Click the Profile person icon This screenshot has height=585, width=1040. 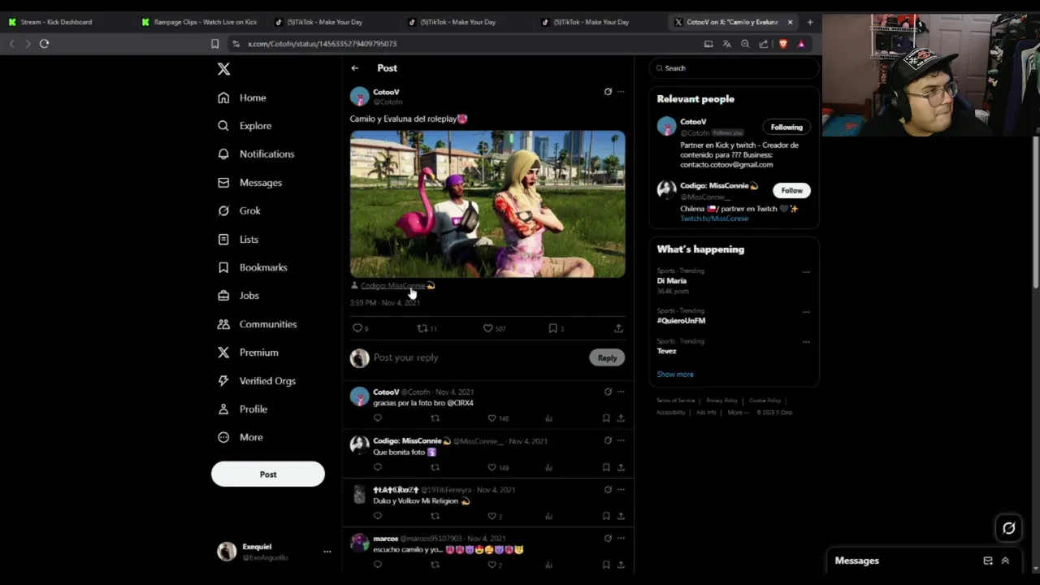(223, 409)
